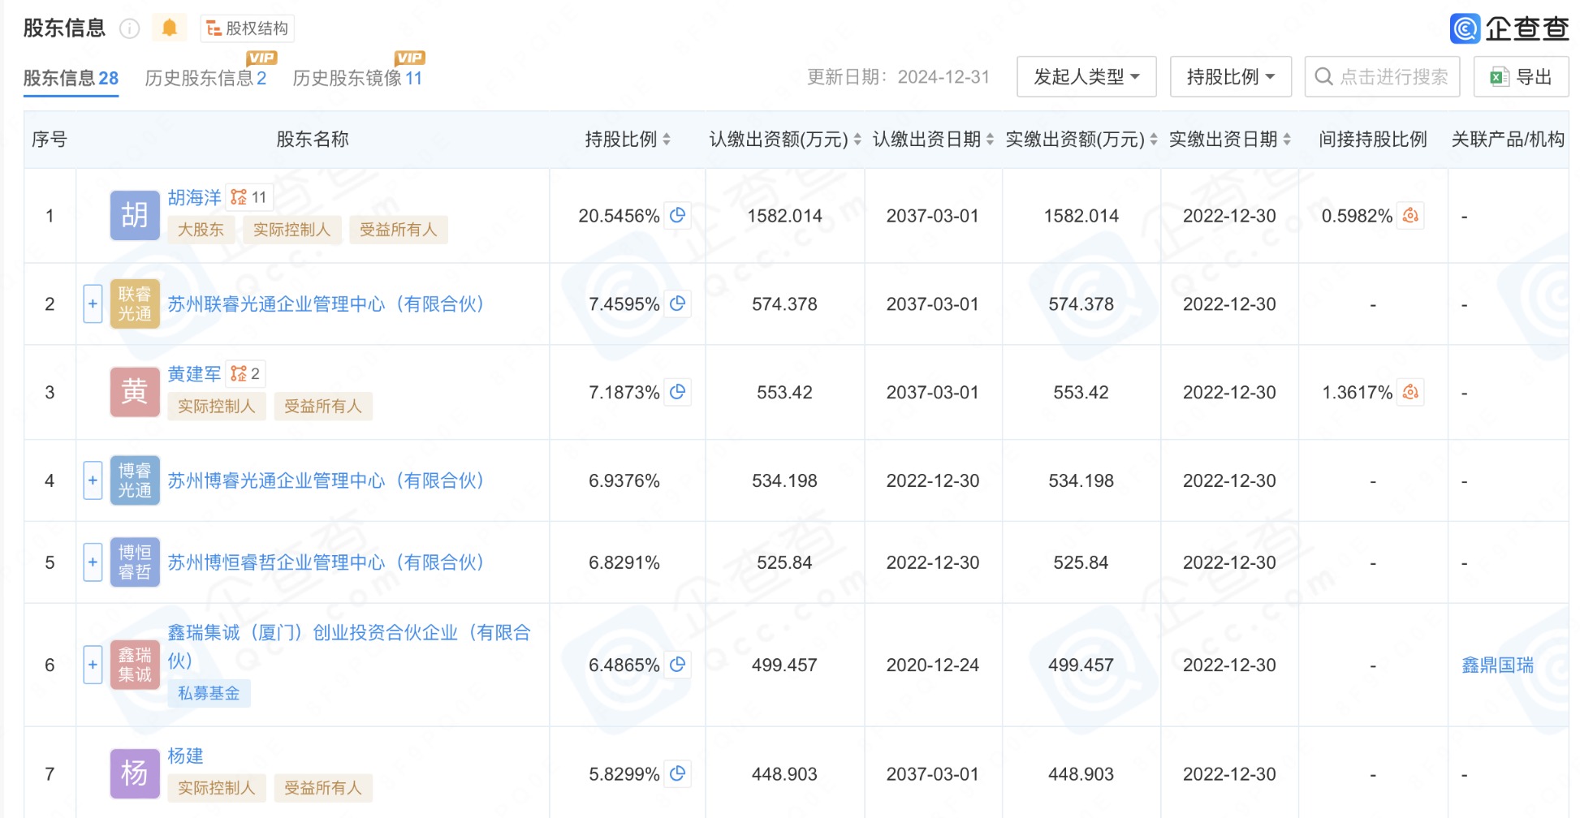Viewport: 1580px width, 818px height.
Task: Open the 持股比例 dropdown filter
Action: pyautogui.click(x=1230, y=77)
